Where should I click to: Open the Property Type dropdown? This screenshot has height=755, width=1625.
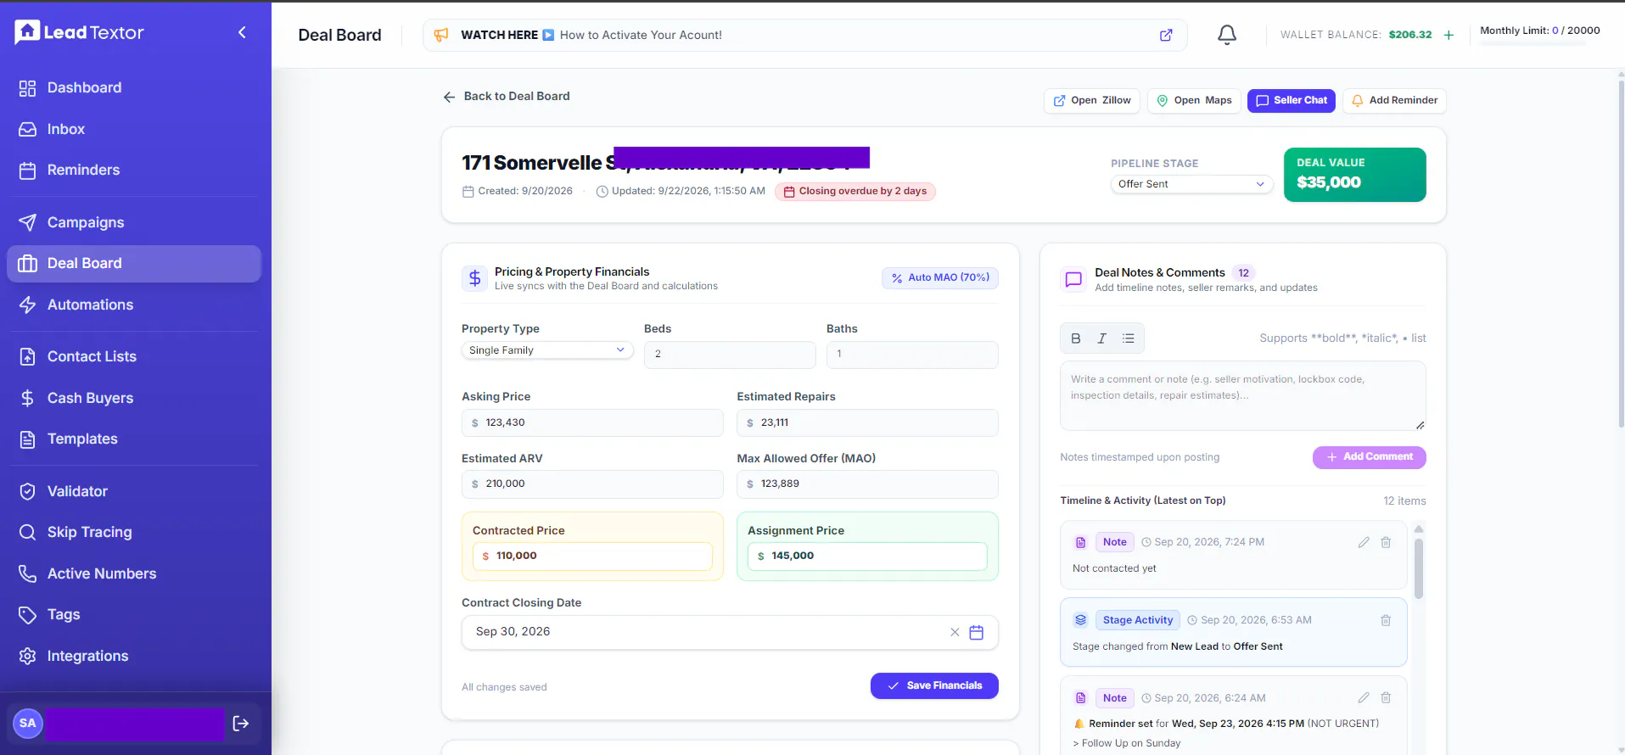tap(547, 350)
